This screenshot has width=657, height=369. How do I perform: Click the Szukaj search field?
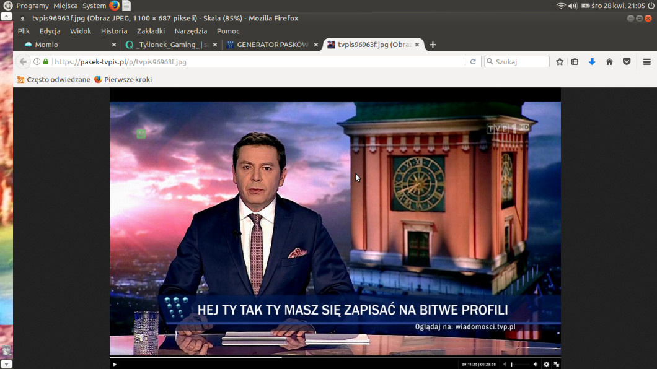(x=521, y=62)
